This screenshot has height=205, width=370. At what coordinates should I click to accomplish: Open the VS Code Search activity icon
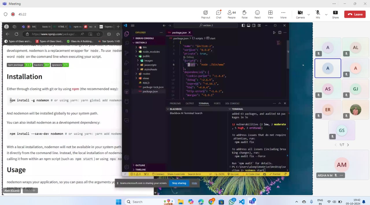(126, 43)
